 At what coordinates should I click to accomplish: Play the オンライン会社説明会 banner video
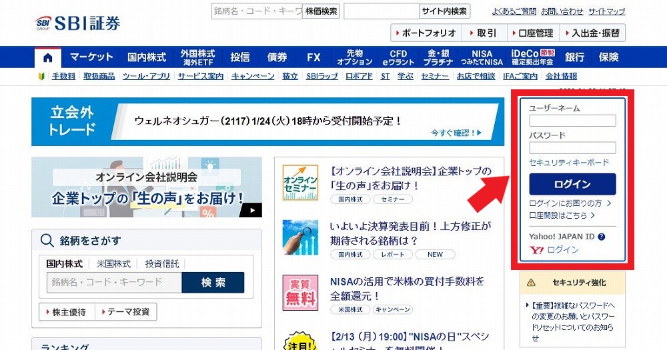(252, 210)
